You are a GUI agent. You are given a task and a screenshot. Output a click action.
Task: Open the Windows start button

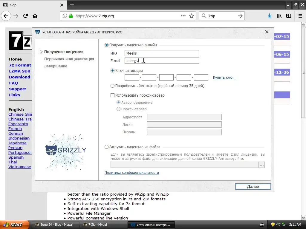point(14,225)
